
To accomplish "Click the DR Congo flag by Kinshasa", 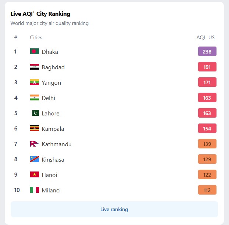I will 35,159.
